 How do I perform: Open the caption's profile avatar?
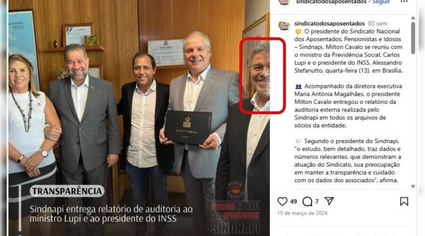[x=284, y=26]
